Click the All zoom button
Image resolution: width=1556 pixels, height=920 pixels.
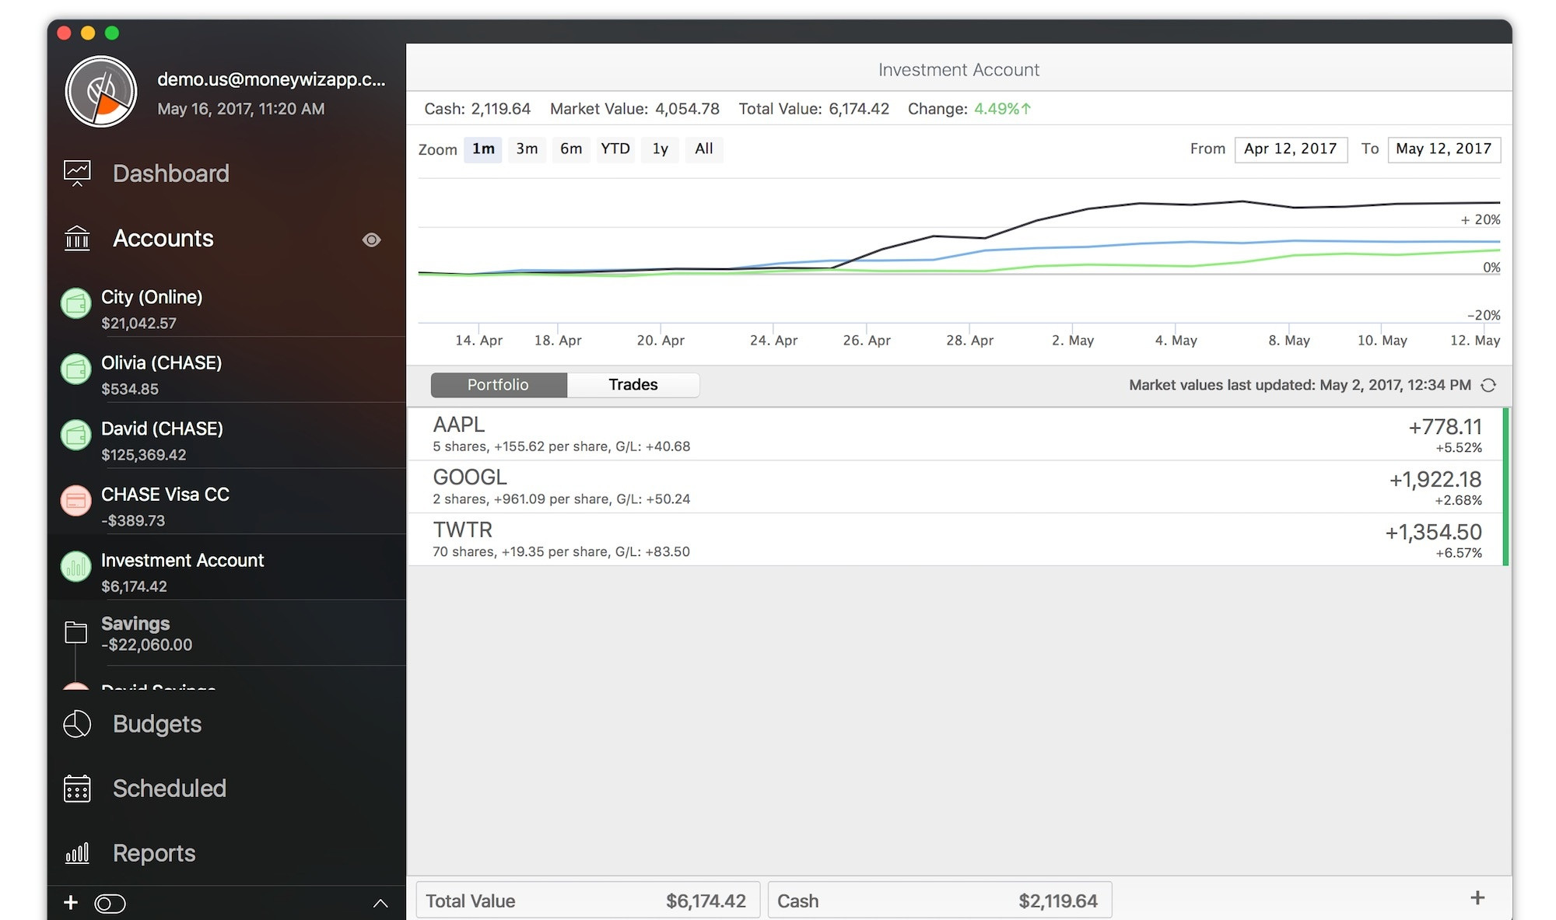coord(703,148)
